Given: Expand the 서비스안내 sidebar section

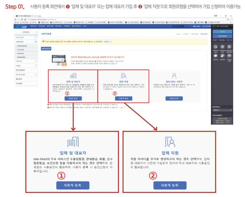Looking at the screenshot, I should [36, 37].
